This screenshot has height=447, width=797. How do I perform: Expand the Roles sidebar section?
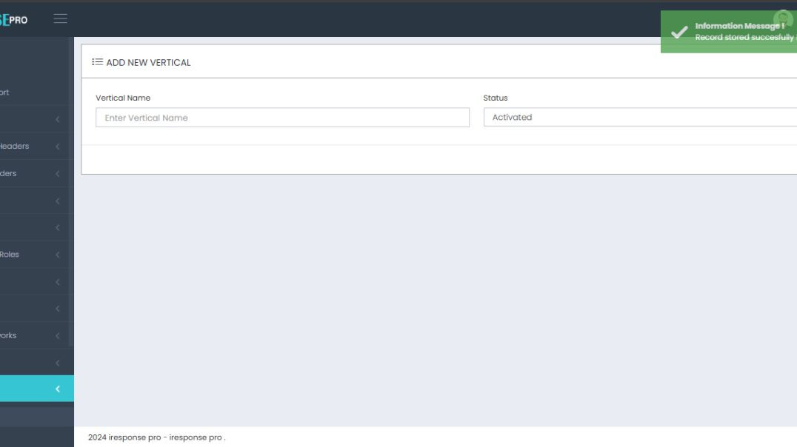tap(30, 254)
